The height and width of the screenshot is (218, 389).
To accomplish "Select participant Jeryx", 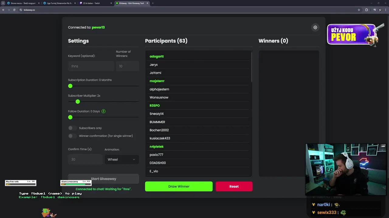I will point(153,64).
